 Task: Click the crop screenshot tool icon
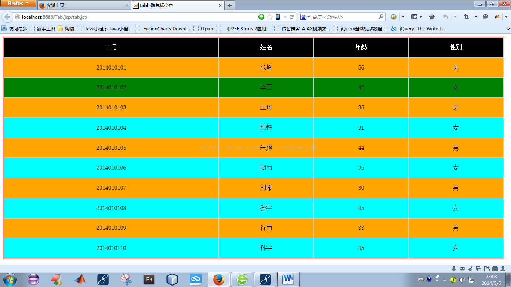[466, 17]
